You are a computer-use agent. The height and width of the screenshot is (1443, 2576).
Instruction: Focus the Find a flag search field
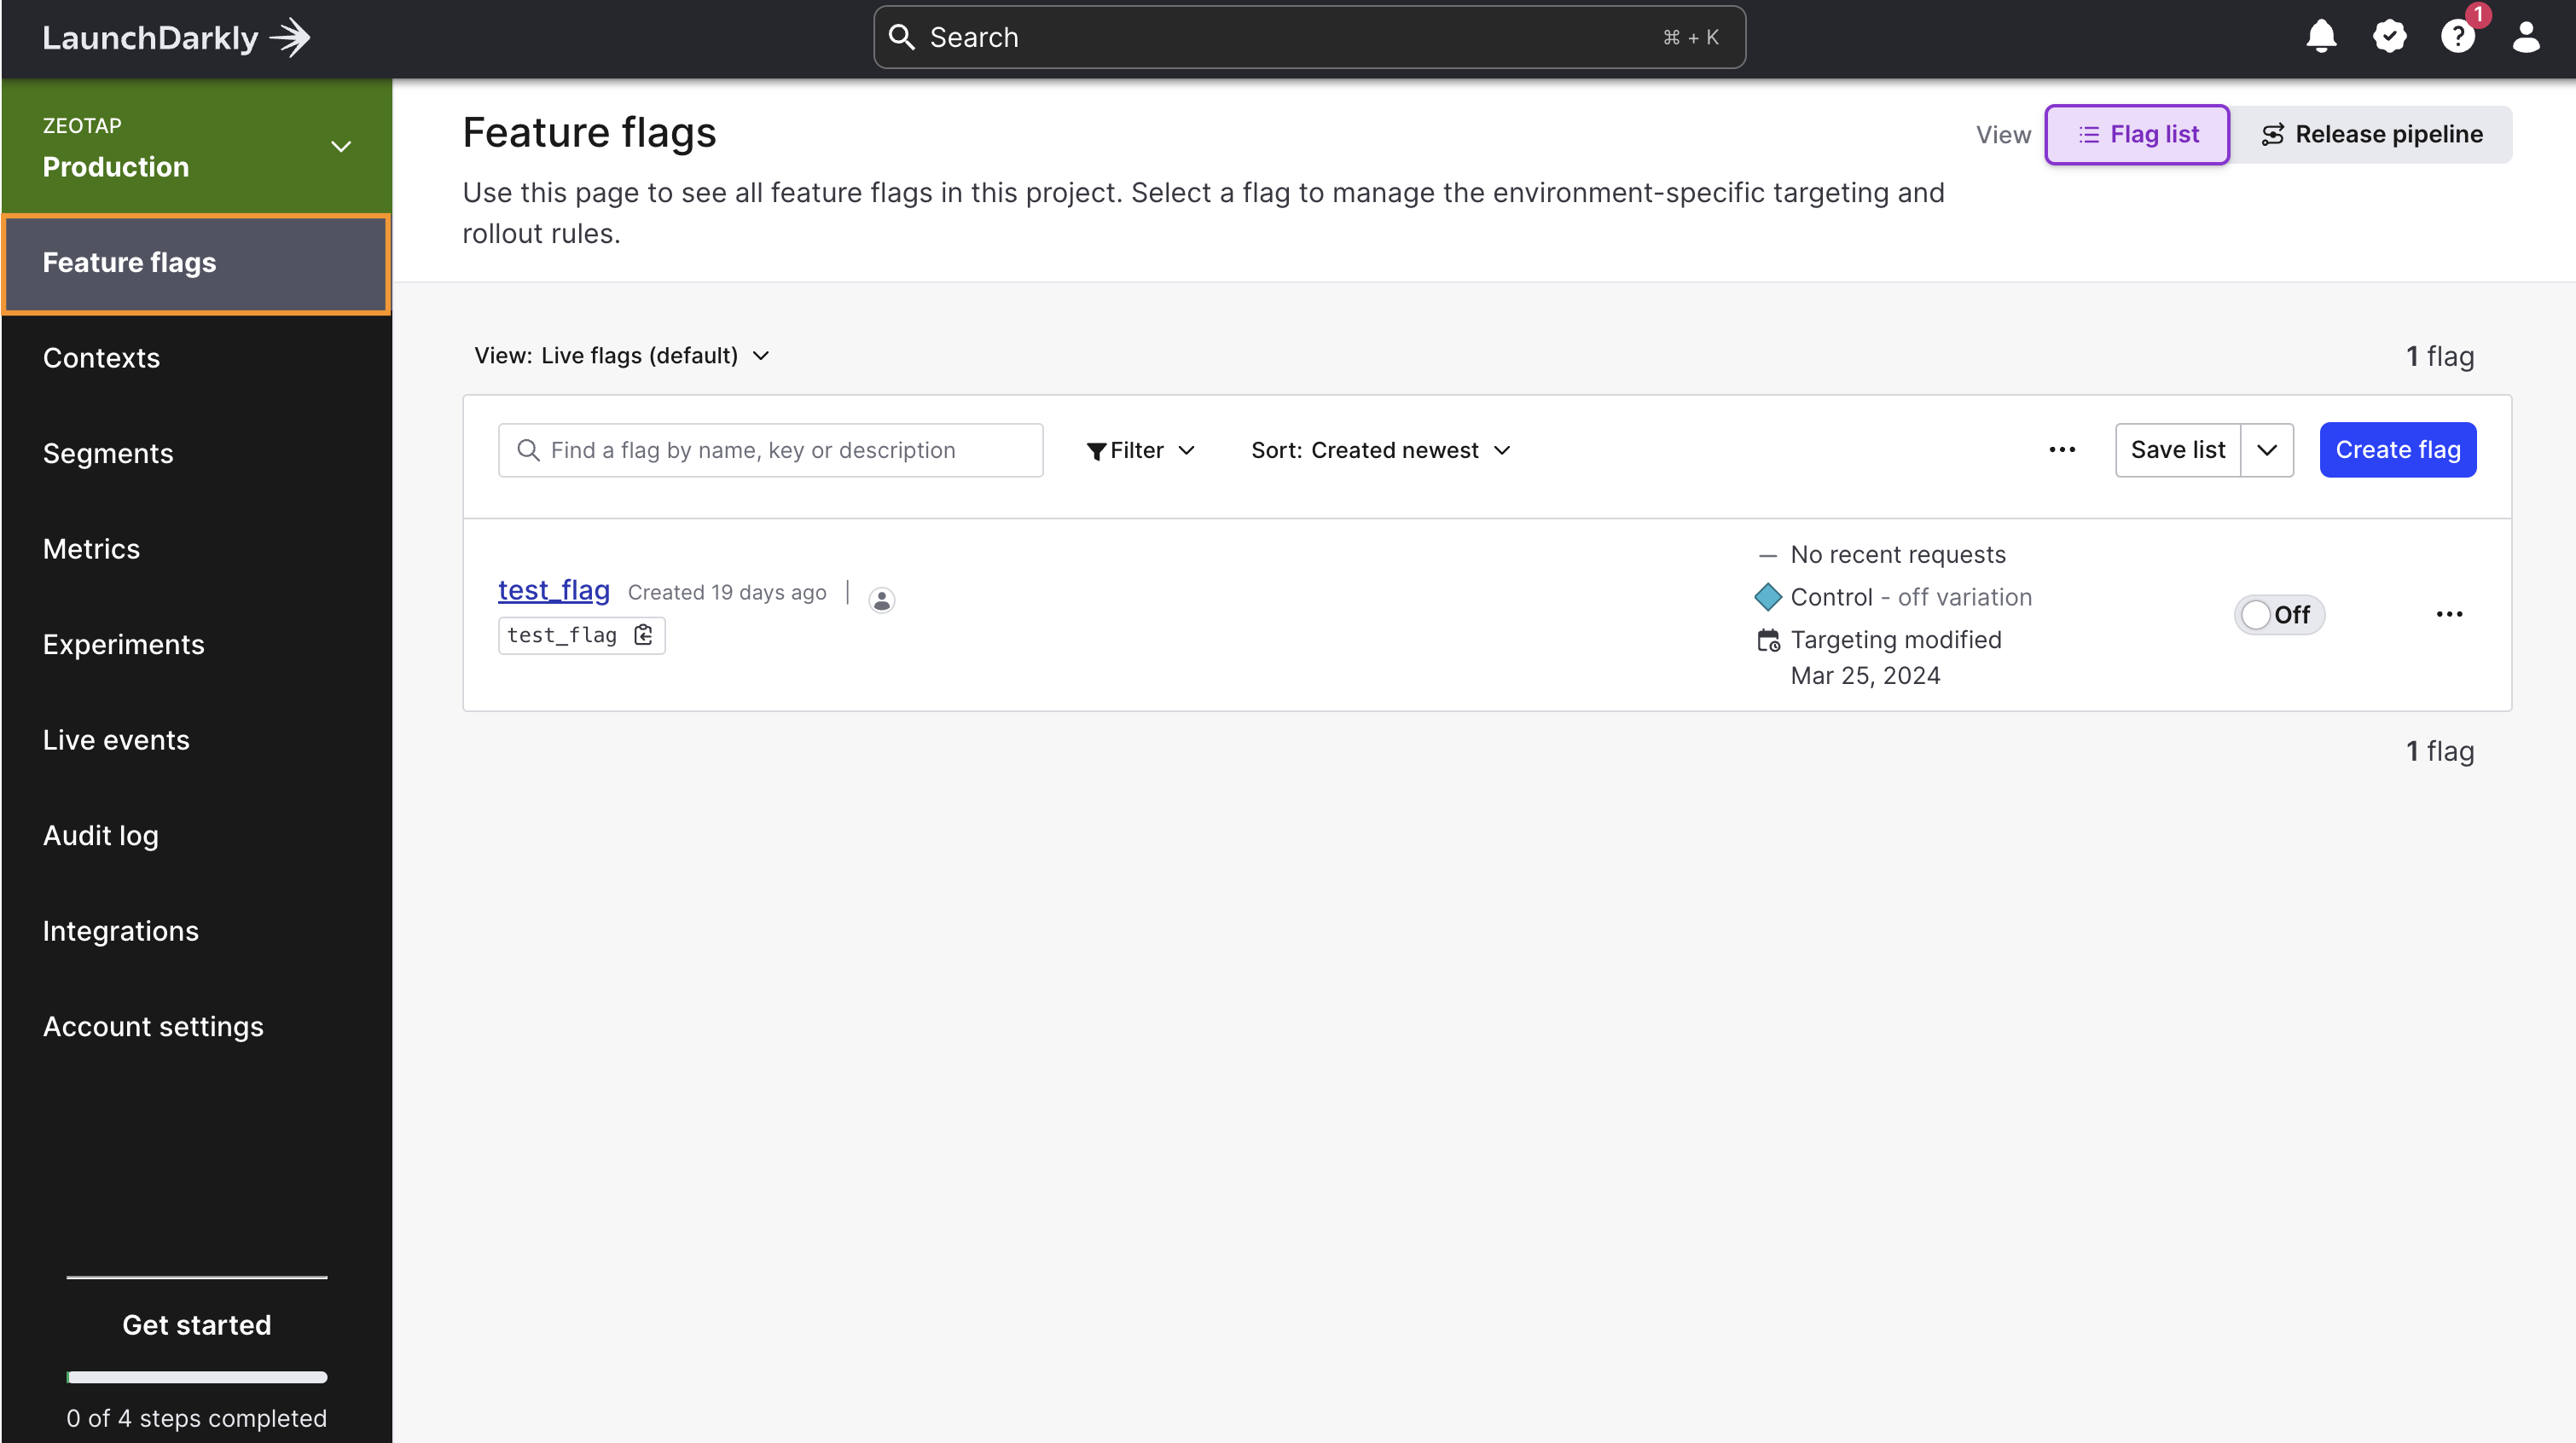pyautogui.click(x=770, y=450)
